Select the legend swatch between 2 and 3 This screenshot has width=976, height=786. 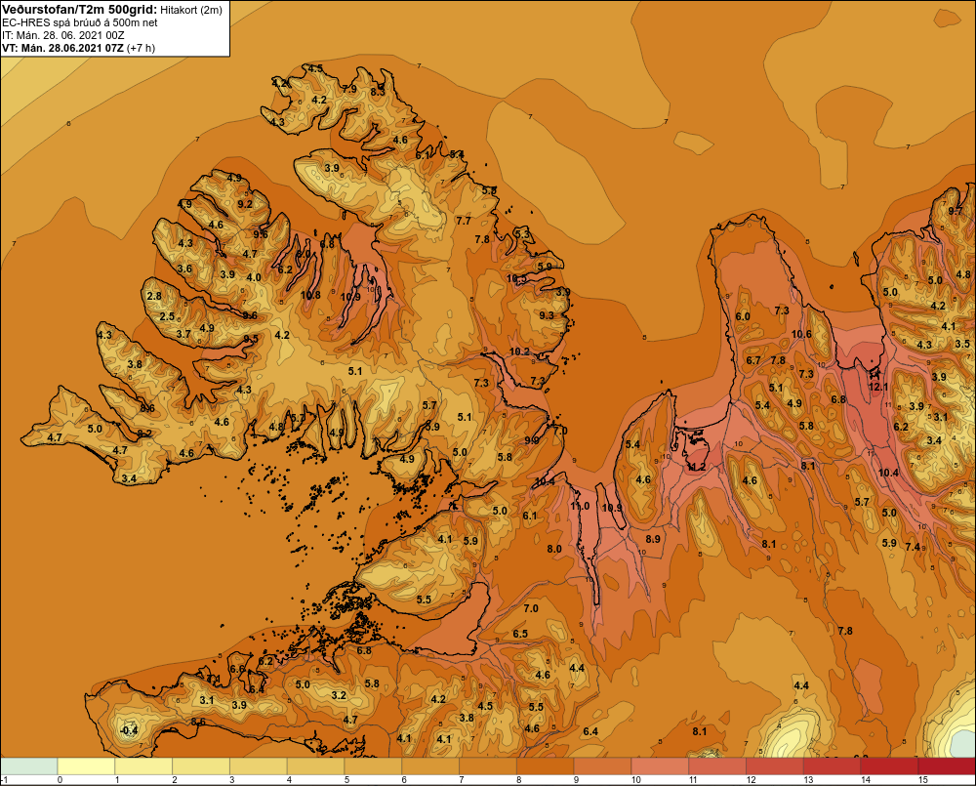click(x=201, y=765)
